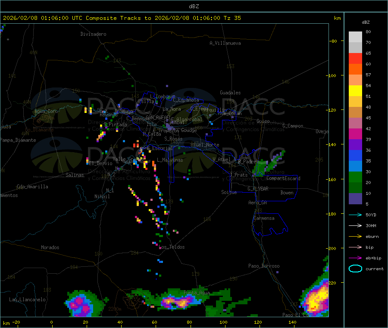
Task: Click the 'Morados' map label
Action: coord(50,247)
